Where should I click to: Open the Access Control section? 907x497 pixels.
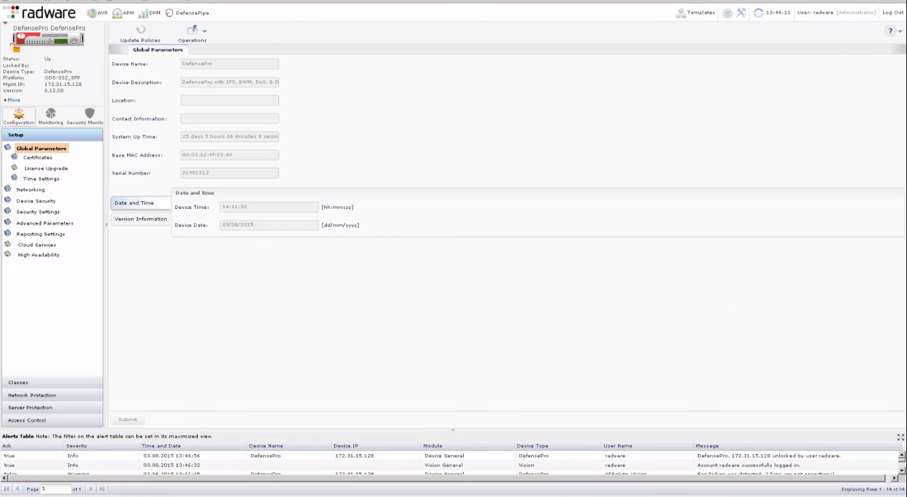point(52,420)
